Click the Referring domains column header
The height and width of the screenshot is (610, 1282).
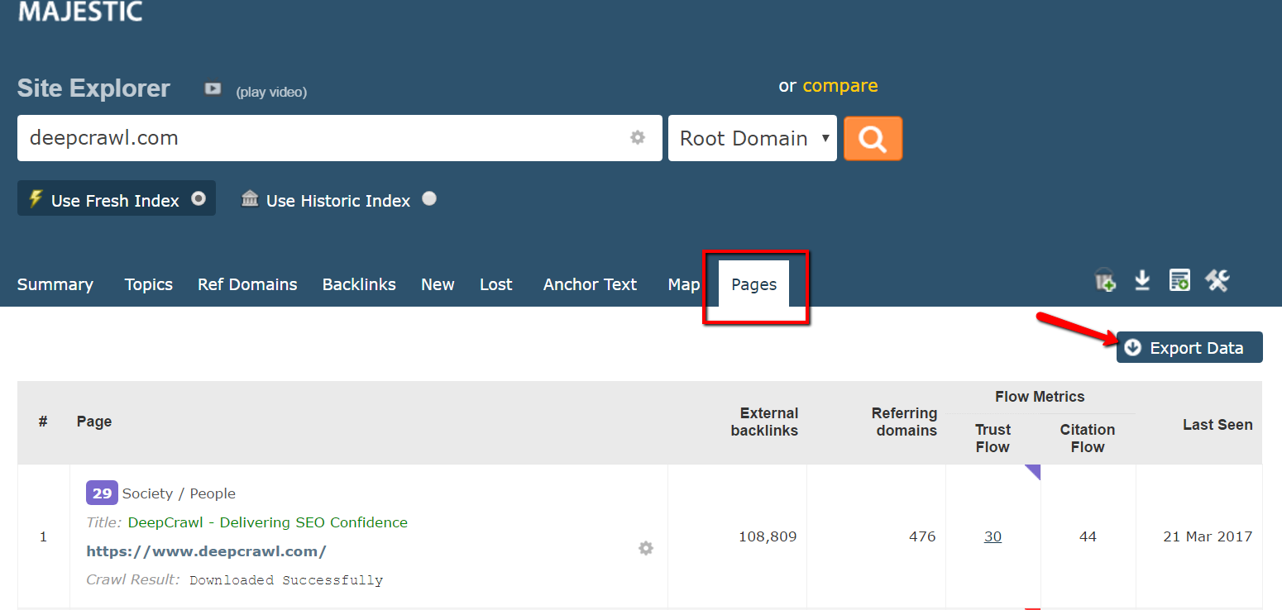904,422
